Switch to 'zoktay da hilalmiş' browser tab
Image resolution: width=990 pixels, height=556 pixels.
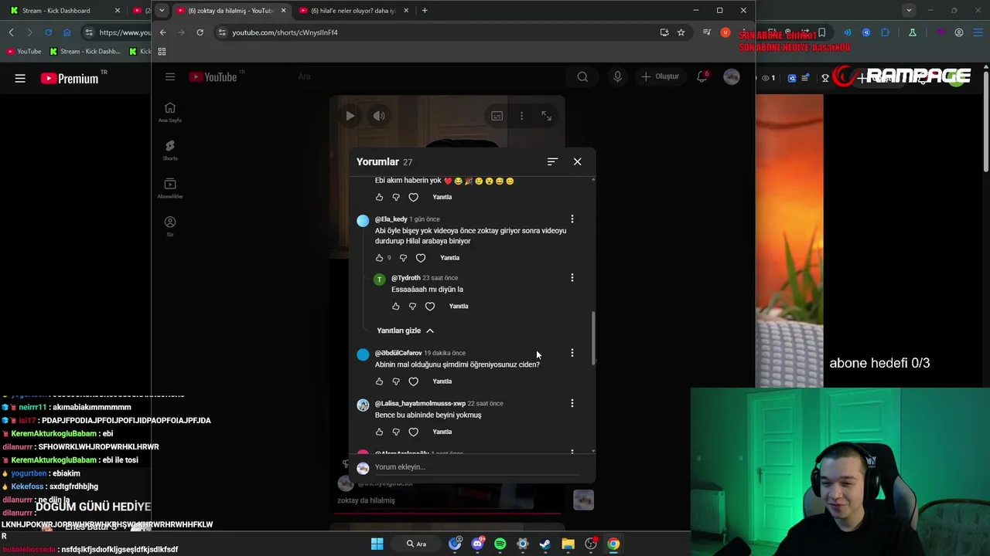pyautogui.click(x=230, y=11)
